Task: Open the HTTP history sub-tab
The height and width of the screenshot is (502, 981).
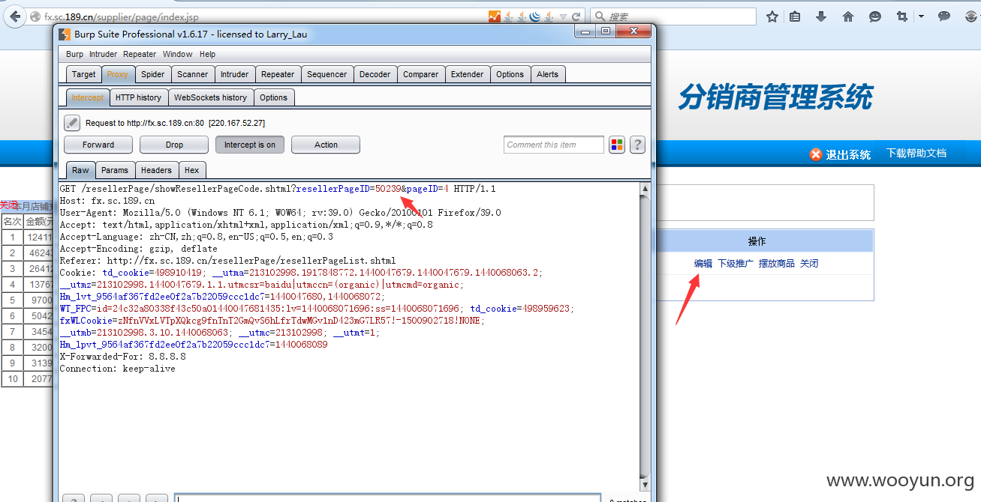Action: coord(139,97)
